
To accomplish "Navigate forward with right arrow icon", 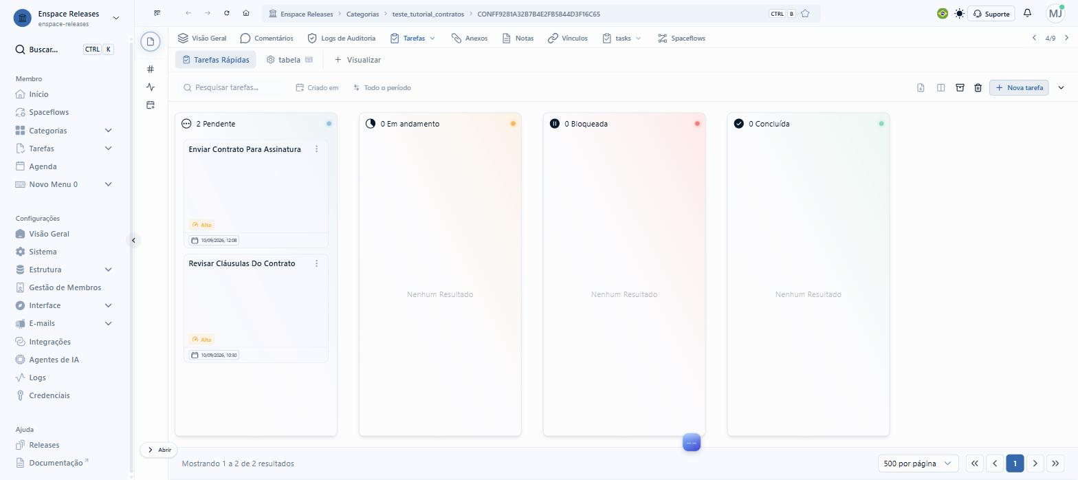I will (x=208, y=13).
